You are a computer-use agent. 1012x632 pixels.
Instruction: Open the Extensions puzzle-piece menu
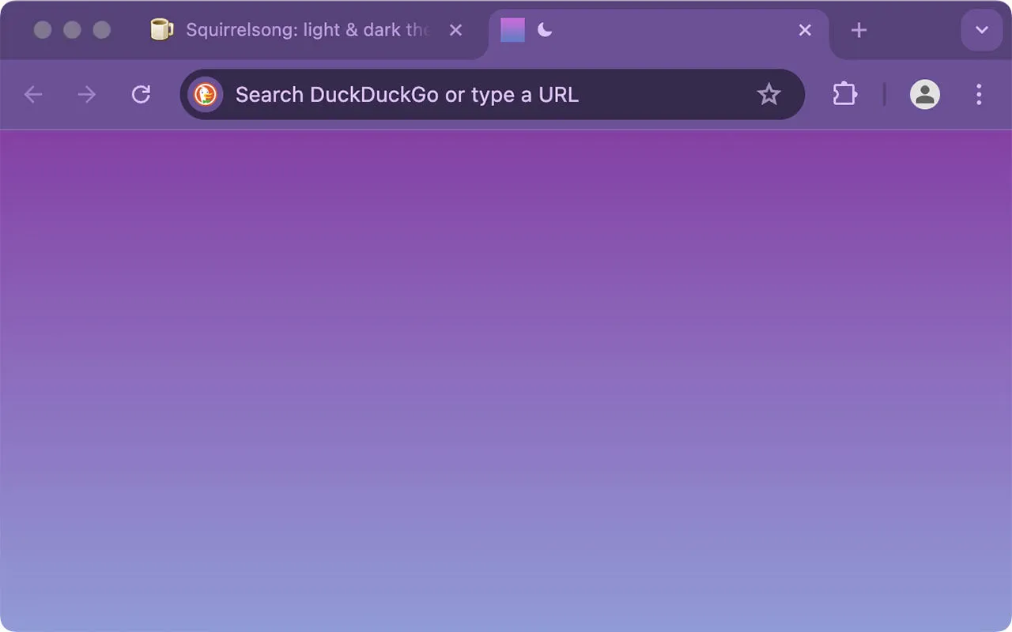click(x=844, y=95)
